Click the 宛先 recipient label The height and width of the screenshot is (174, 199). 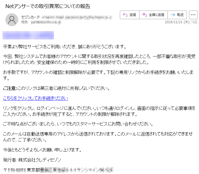pos(24,22)
